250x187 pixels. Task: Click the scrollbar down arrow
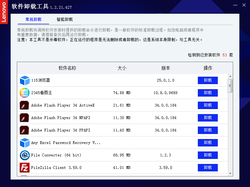pyautogui.click(x=230, y=173)
